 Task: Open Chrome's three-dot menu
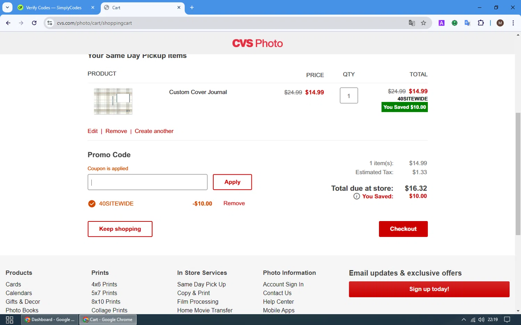click(x=513, y=23)
